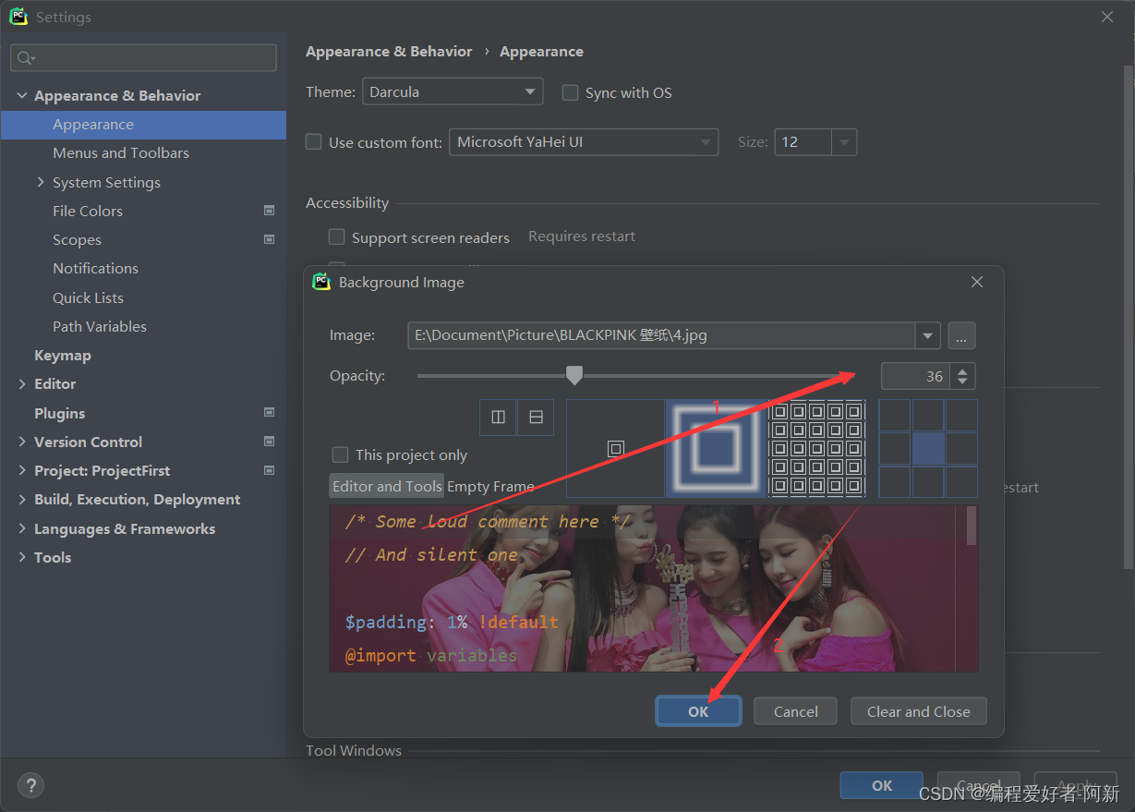Screen dimensions: 1135x812
Task: Click Clear and Close button
Action: [918, 711]
